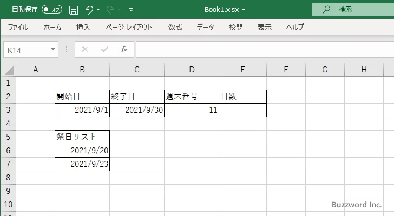Select row 10 header

coord(8,205)
